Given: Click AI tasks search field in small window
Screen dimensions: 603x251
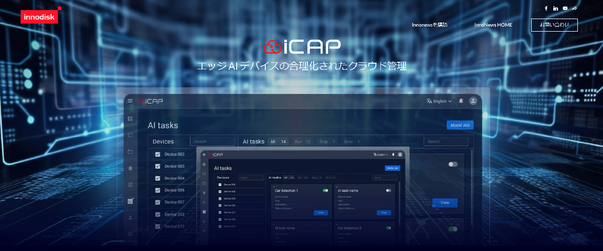Looking at the screenshot, I should tap(385, 177).
